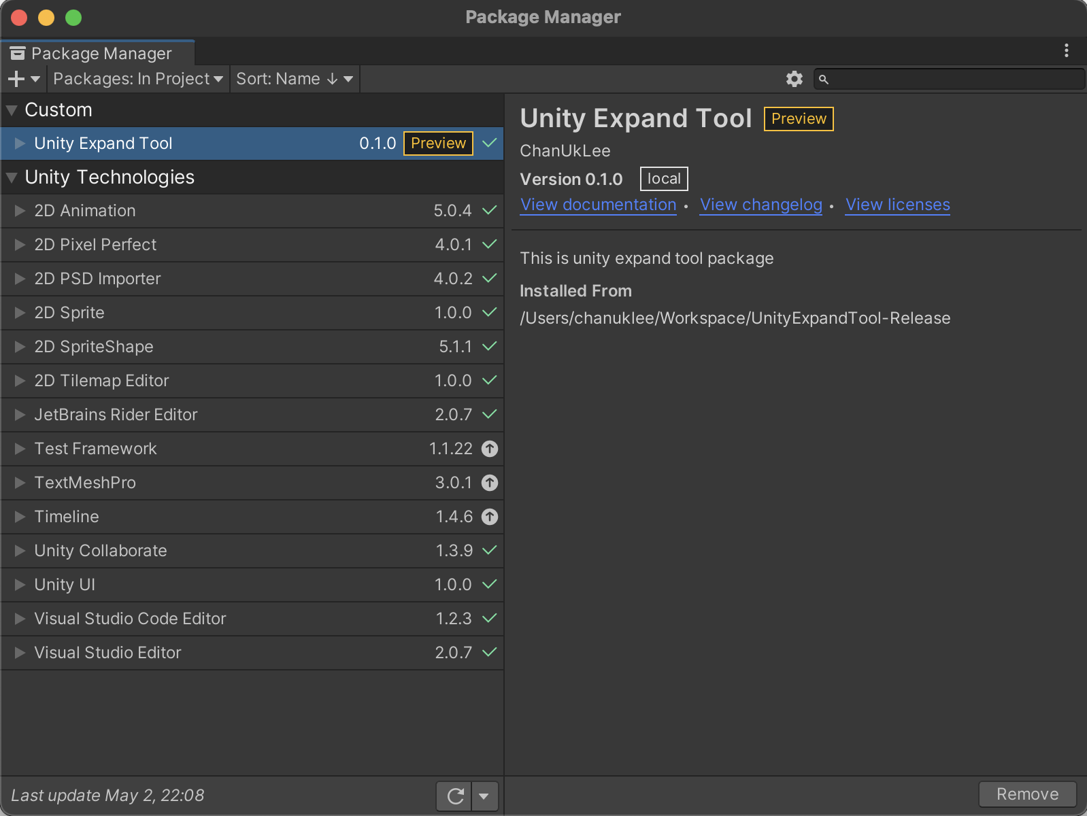Screen dimensions: 1087x816
Task: Open Packages: In Project dropdown
Action: [138, 79]
